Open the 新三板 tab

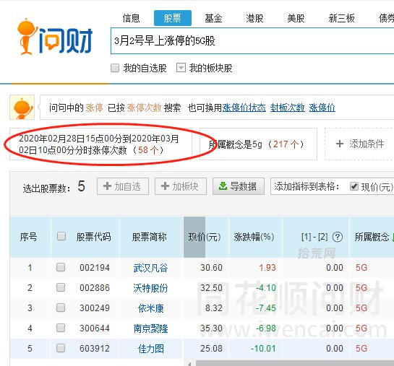[342, 18]
